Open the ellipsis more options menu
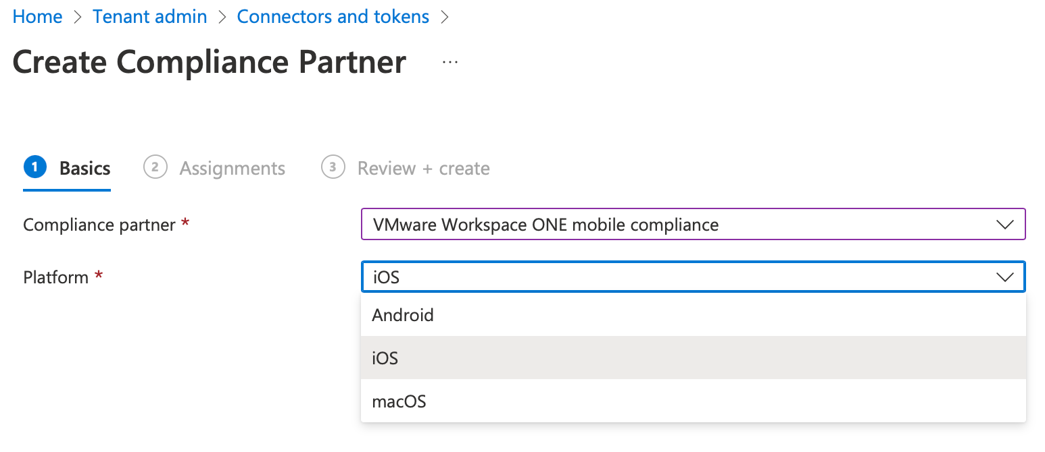Screen dimensions: 1045x452 [449, 62]
